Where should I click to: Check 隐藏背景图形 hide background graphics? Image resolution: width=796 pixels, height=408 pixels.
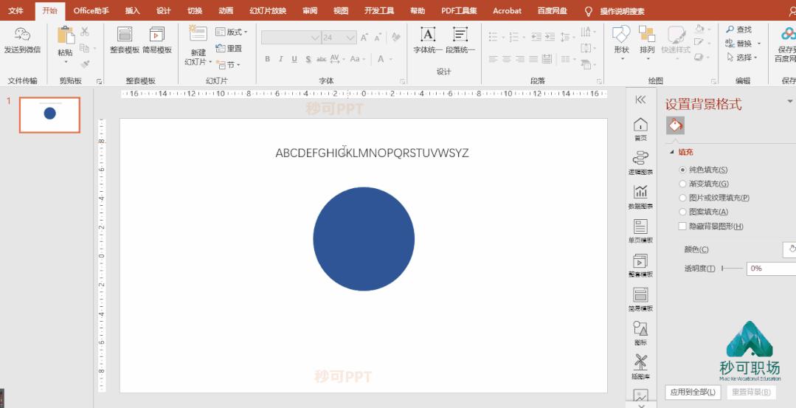coord(682,227)
